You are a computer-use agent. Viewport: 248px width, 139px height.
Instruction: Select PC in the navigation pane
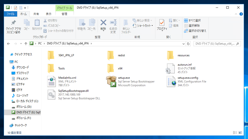click(x=14, y=62)
